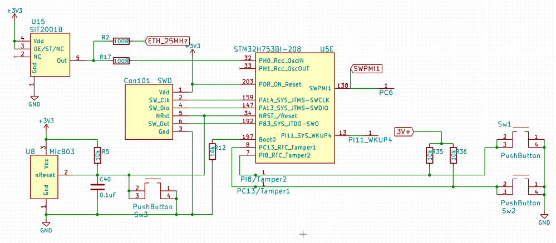Select the U8 Mic803 supervisor body
Viewport: 556px width, 243px height.
[45, 177]
